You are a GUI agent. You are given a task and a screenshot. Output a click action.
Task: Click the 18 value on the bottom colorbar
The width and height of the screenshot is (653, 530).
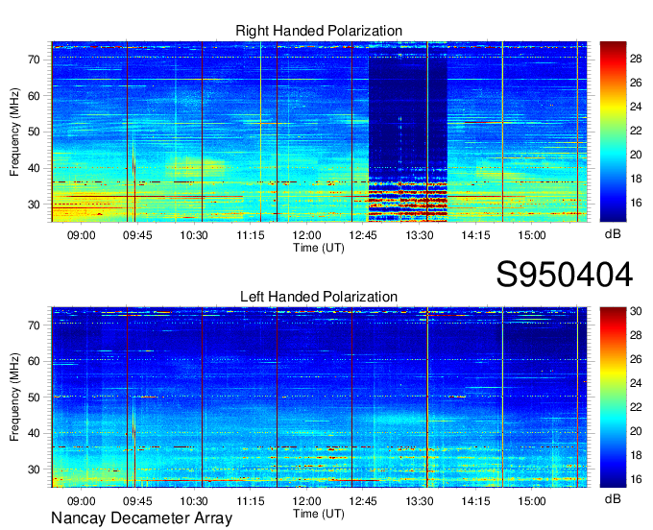[636, 455]
